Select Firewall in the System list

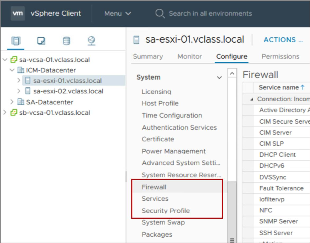point(154,187)
